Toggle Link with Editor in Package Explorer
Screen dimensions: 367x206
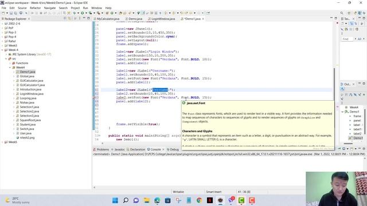coord(69,18)
